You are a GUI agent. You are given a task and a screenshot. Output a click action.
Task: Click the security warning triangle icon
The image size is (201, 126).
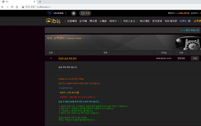23,7
